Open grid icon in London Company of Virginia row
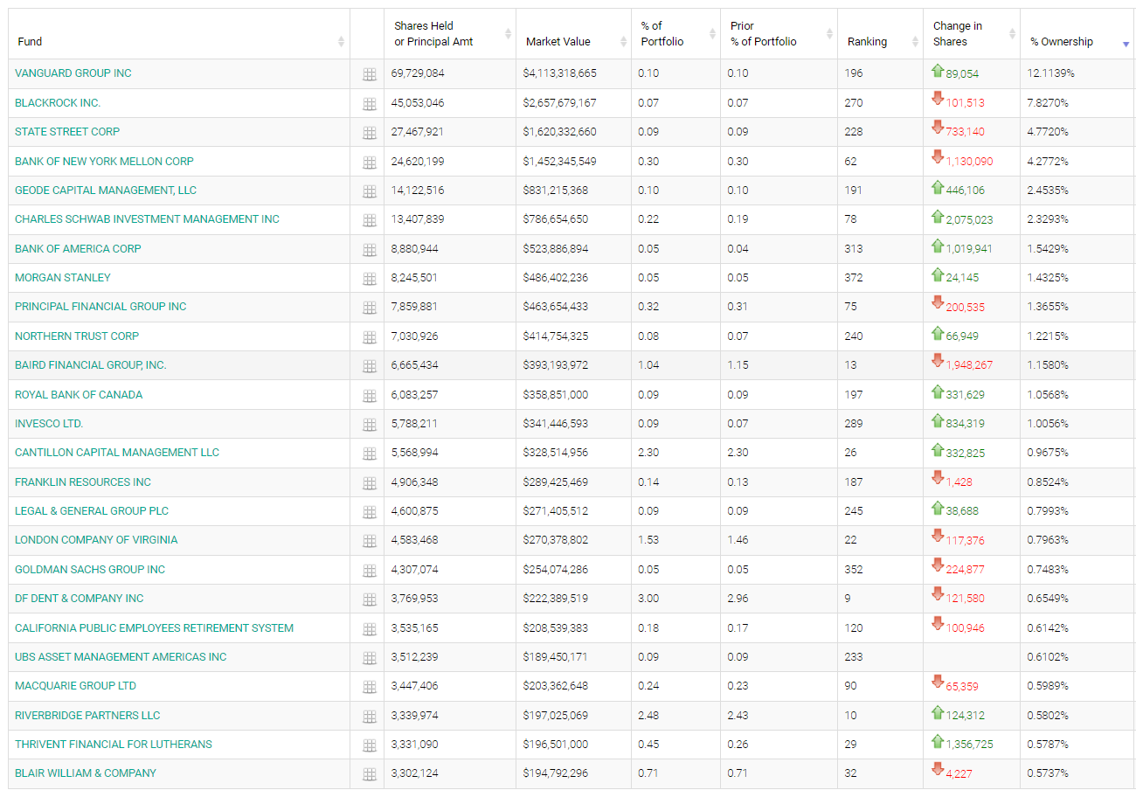The image size is (1136, 790). [x=370, y=541]
